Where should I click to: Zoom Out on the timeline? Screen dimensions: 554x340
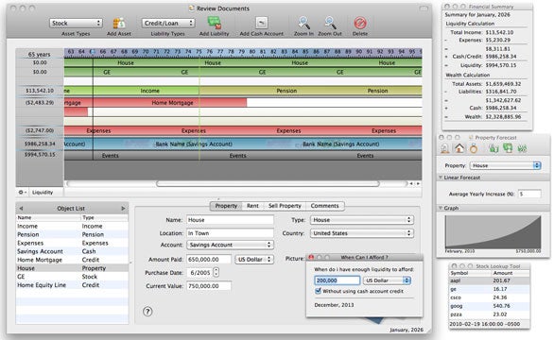pos(330,23)
